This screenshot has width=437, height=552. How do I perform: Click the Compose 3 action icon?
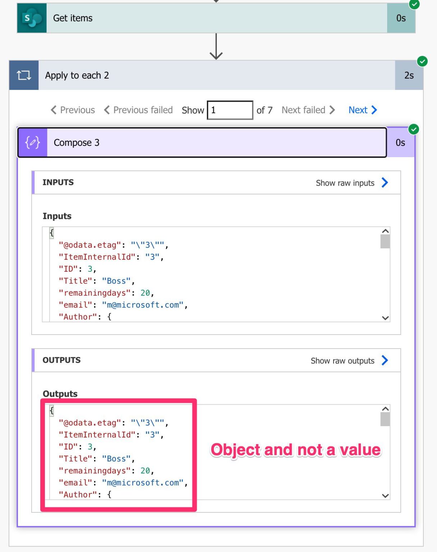tap(32, 142)
